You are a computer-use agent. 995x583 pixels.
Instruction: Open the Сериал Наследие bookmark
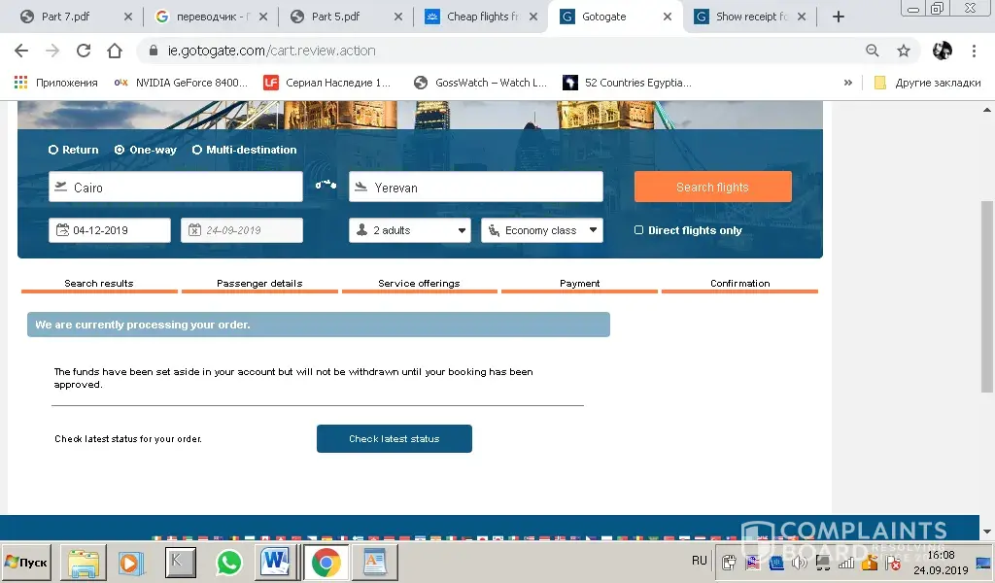[327, 83]
